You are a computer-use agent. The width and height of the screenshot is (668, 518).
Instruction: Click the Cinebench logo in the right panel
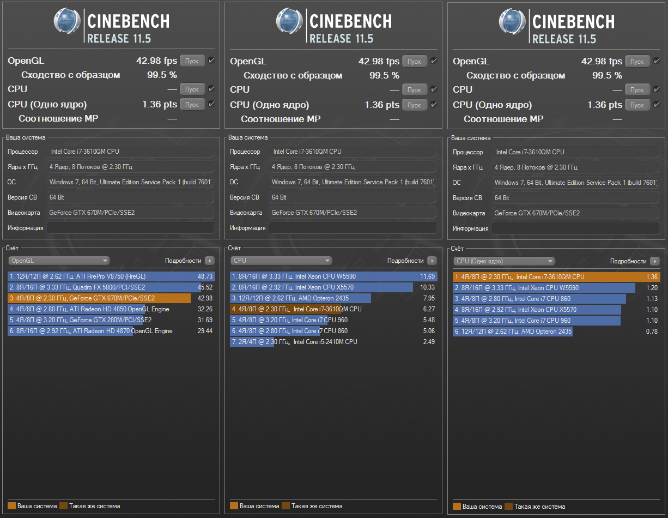556,26
